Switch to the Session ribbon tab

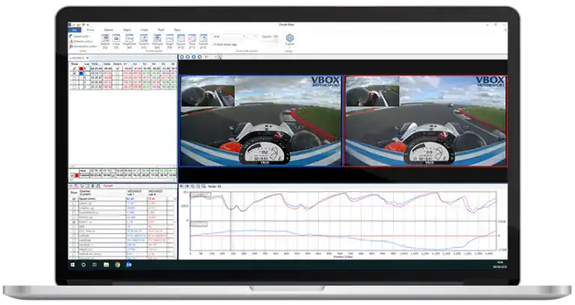109,30
